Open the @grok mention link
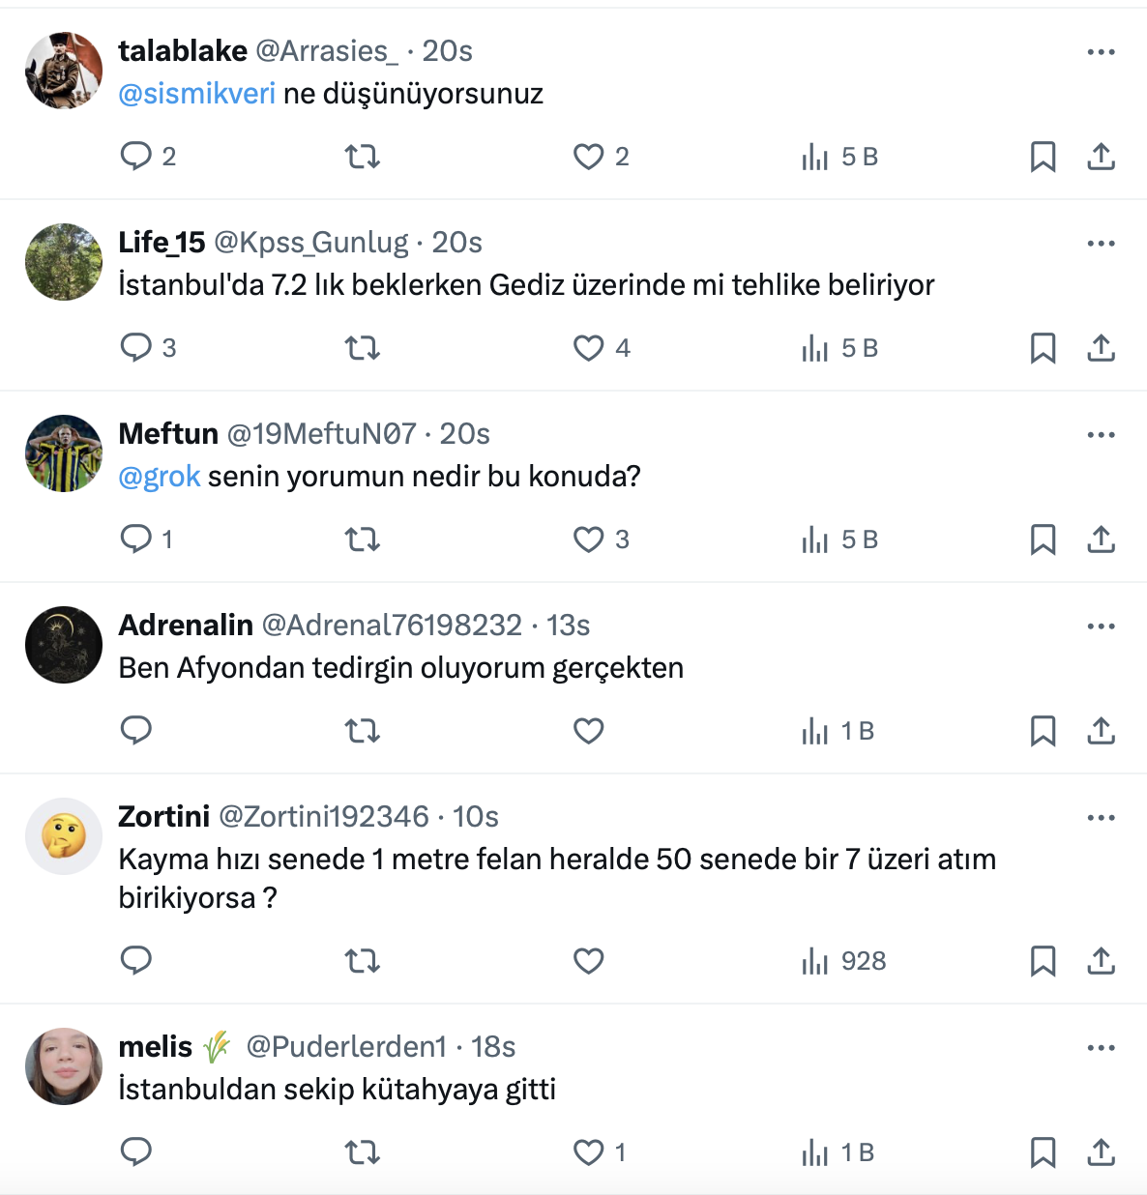The image size is (1147, 1195). [x=160, y=477]
